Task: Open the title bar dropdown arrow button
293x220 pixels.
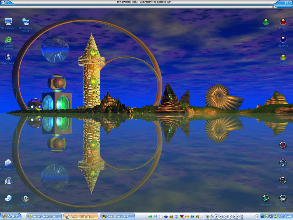Action: coord(7,3)
